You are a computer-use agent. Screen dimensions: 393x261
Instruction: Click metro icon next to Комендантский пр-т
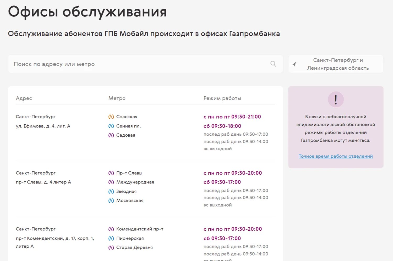pyautogui.click(x=111, y=229)
